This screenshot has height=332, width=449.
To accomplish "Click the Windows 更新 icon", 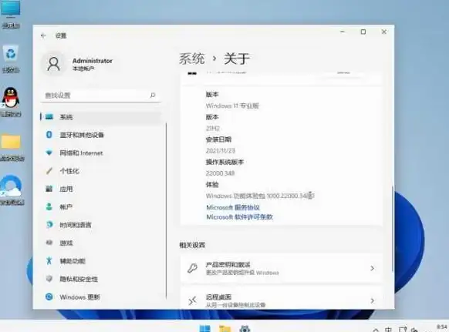I will [49, 297].
